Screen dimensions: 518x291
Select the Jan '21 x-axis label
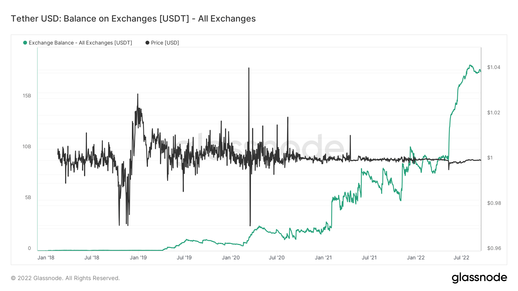click(323, 258)
